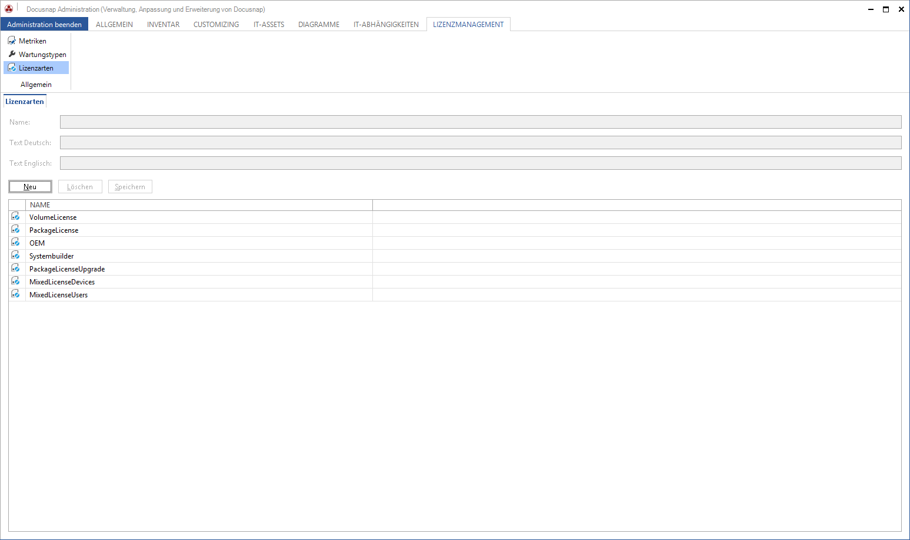This screenshot has width=910, height=540.
Task: Open the ALLGEMEIN ribbon tab
Action: [x=114, y=24]
